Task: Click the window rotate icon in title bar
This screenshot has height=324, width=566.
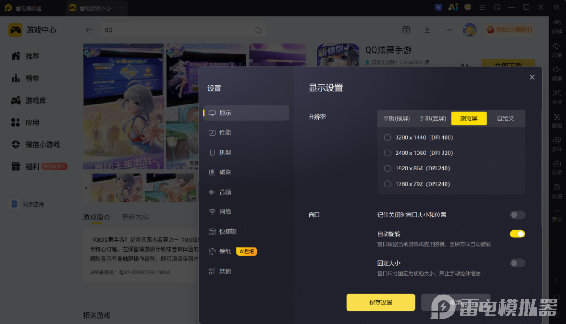Action: point(497,7)
